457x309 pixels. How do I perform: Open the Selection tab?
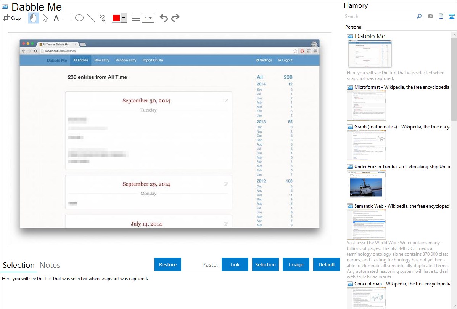[x=19, y=265]
